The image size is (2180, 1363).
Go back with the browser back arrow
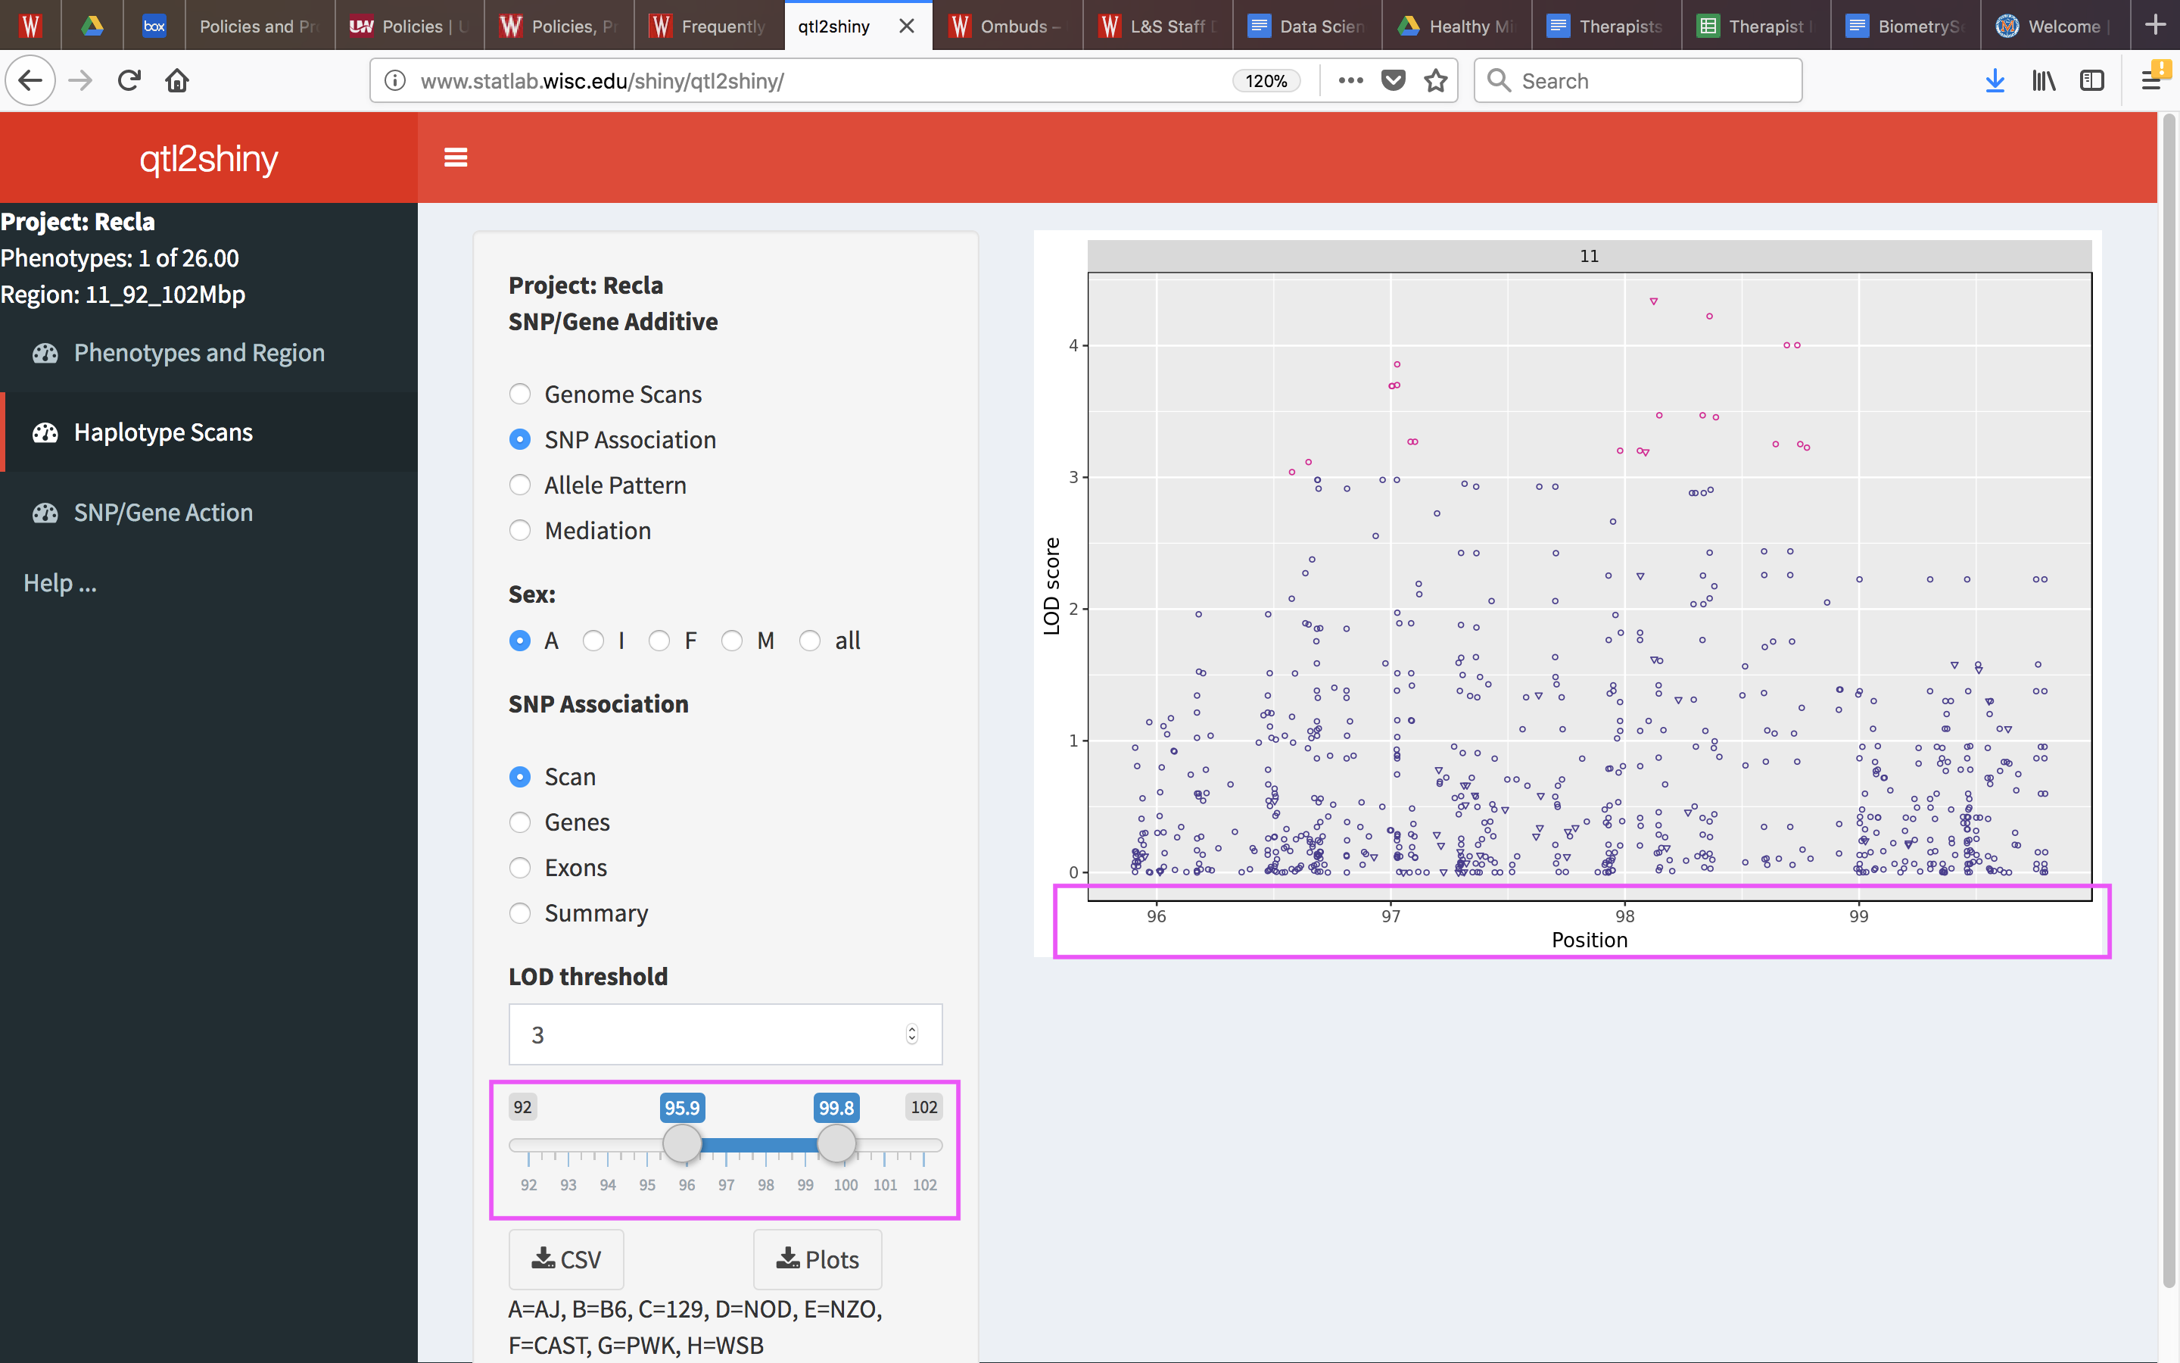(30, 80)
